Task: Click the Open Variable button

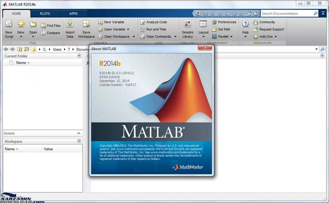Action: click(x=111, y=29)
